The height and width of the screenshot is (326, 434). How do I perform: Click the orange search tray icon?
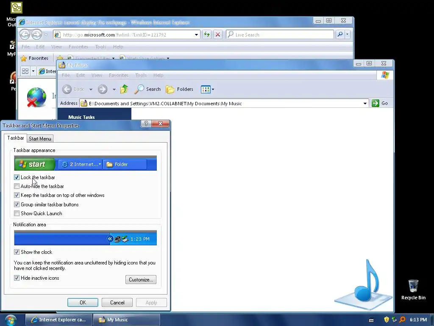tap(403, 320)
